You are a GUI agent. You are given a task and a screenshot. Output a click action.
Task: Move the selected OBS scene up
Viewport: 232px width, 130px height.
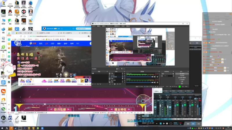click(x=98, y=84)
